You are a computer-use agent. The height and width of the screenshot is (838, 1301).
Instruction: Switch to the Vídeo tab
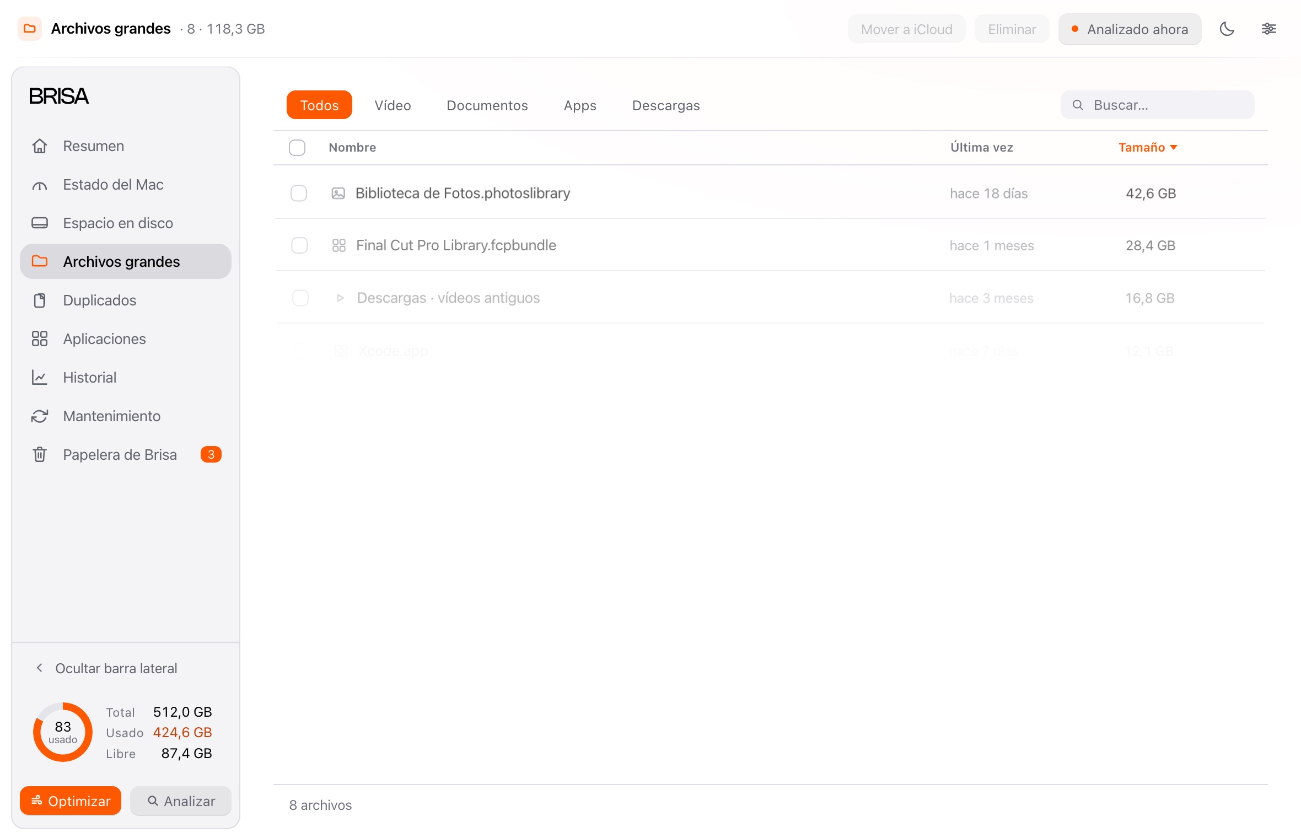pyautogui.click(x=393, y=105)
